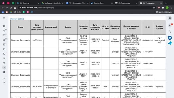Viewport: 174px width, 98px height.
Task: Click the РФ / Центральный ФО cell
Action: (160, 40)
